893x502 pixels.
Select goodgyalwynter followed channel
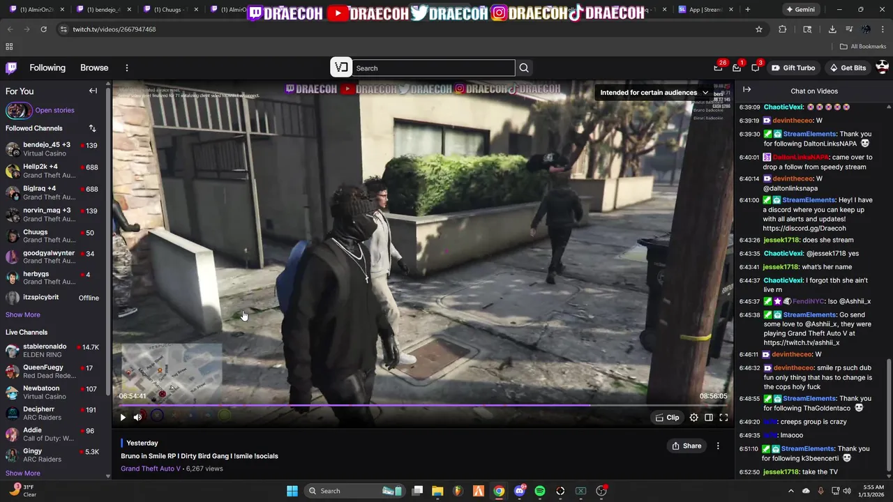tap(54, 257)
